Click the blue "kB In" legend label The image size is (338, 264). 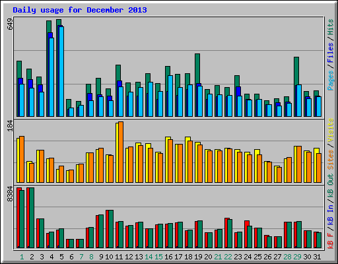tap(331, 214)
